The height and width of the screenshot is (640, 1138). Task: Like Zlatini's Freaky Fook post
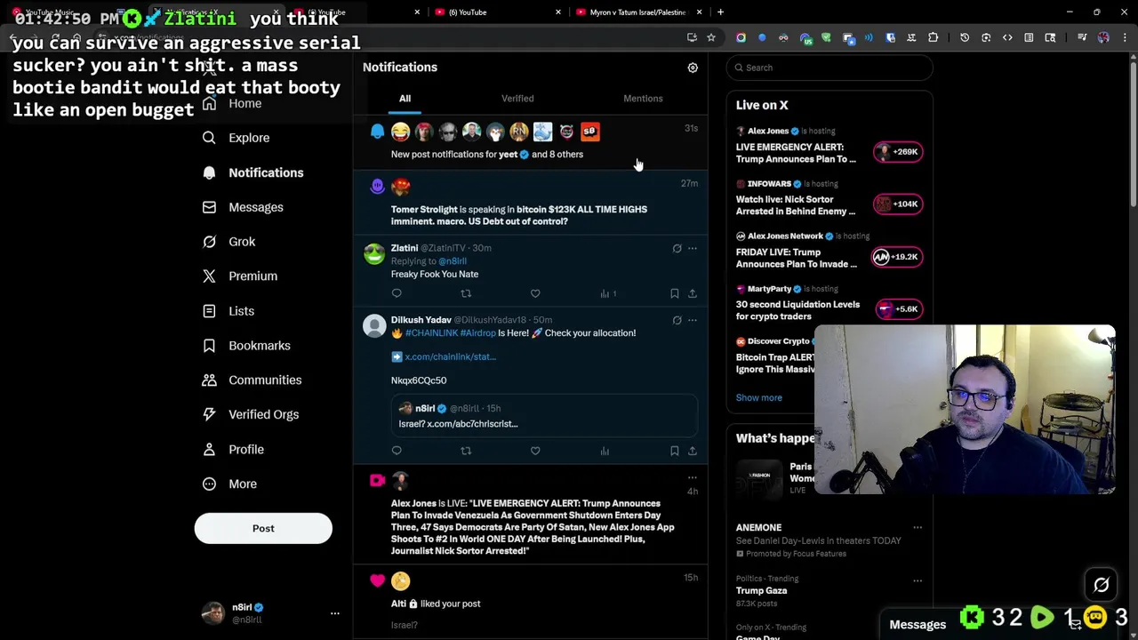pos(535,293)
